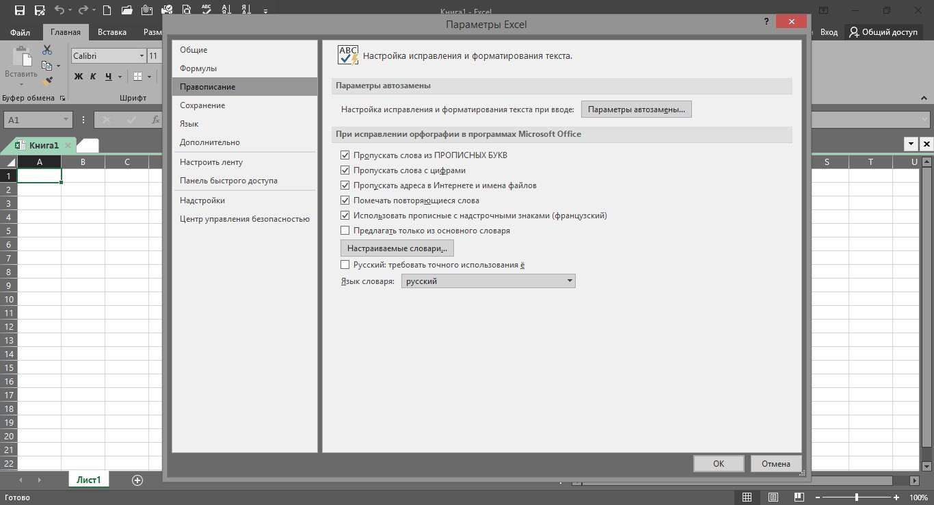934x505 pixels.
Task: Click the New blank document icon
Action: (107, 10)
